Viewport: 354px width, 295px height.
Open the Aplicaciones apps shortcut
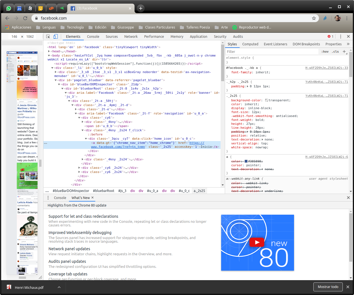click(x=18, y=27)
